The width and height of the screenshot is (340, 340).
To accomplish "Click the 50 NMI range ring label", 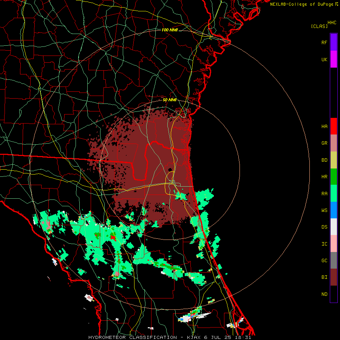I will (170, 100).
